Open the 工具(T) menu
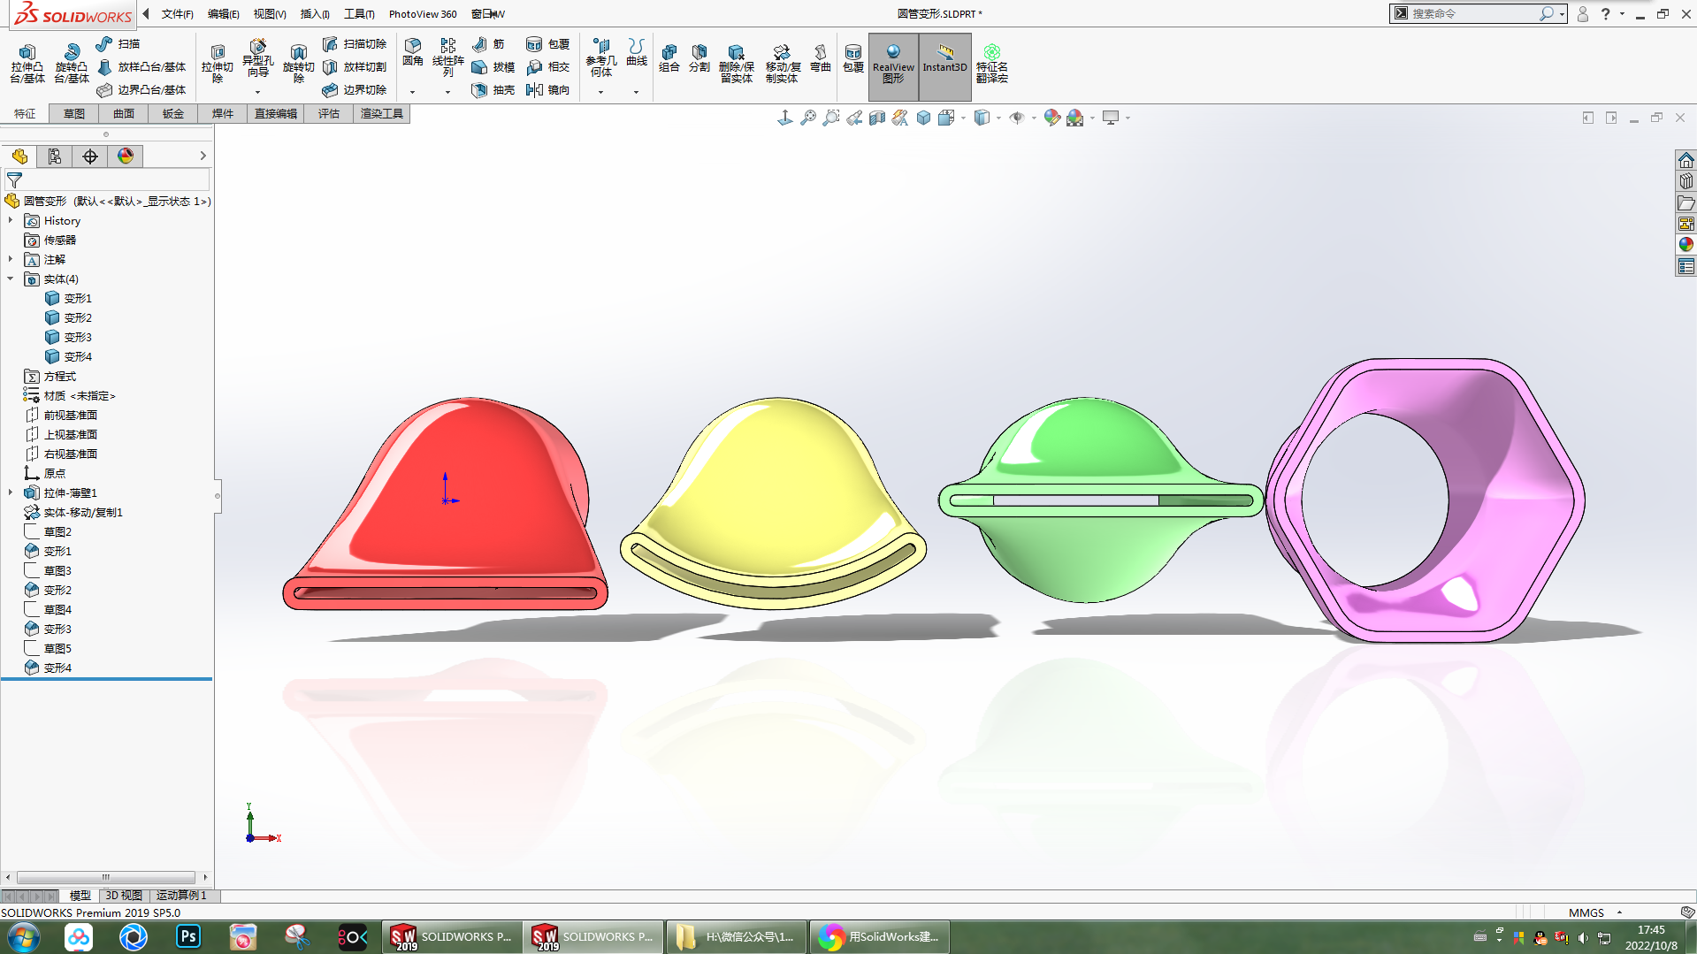Image resolution: width=1697 pixels, height=954 pixels. (x=359, y=13)
